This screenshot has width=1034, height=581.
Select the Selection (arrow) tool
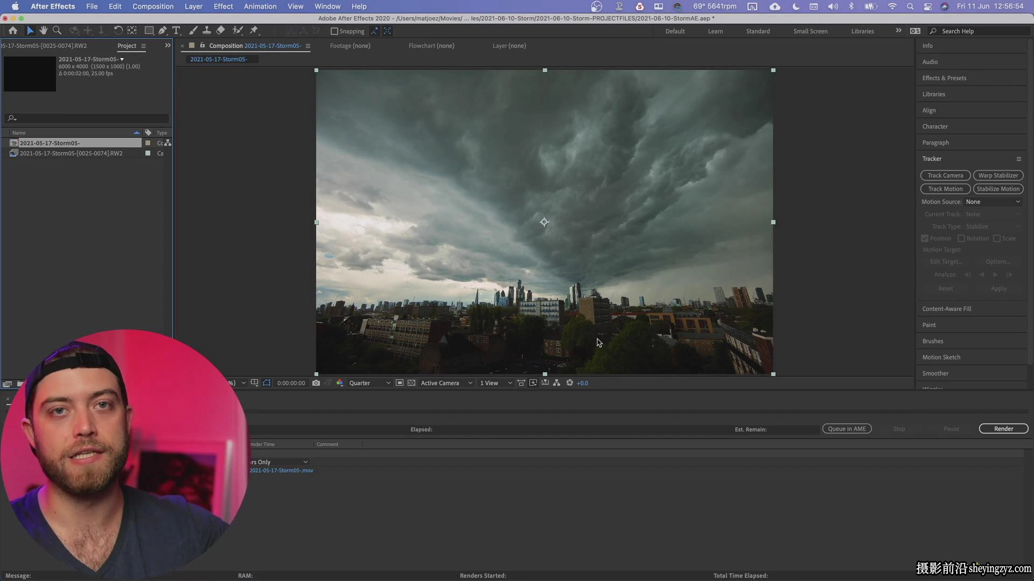[x=30, y=31]
